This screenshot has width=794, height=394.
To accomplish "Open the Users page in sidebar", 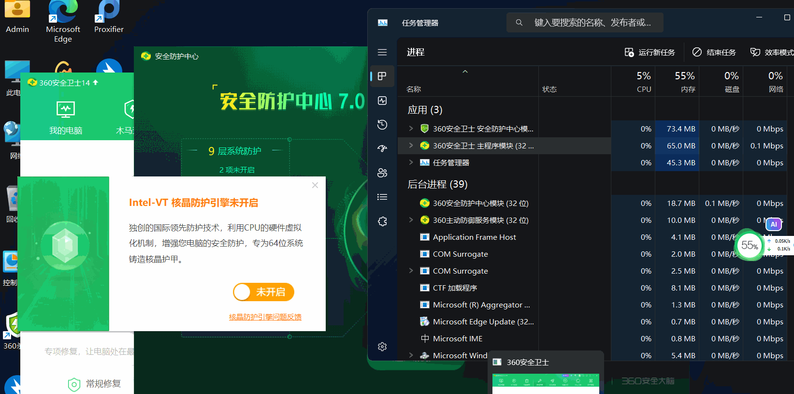I will pos(382,173).
